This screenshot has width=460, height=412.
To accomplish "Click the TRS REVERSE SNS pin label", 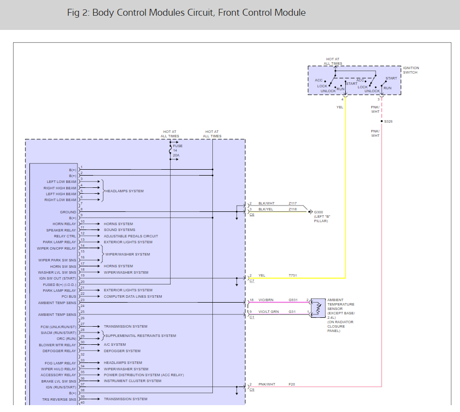I will point(59,400).
